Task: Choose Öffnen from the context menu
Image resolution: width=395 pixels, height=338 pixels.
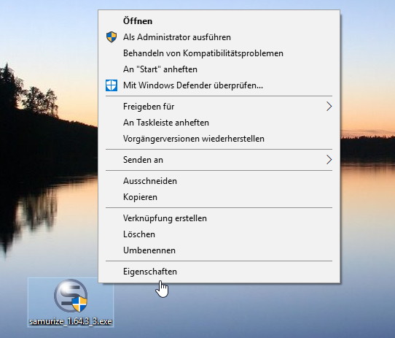Action: [x=219, y=21]
